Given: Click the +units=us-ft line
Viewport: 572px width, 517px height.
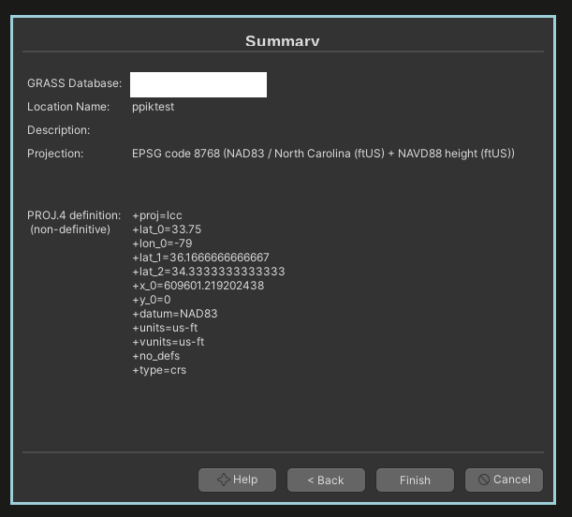Looking at the screenshot, I should (165, 328).
